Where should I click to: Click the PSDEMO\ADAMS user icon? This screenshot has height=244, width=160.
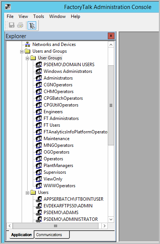coord(39,213)
